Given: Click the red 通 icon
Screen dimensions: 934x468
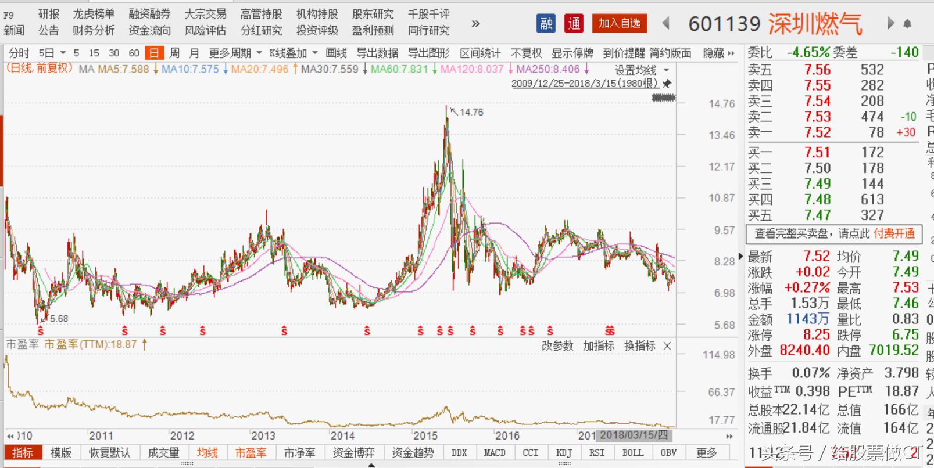Looking at the screenshot, I should (x=574, y=23).
